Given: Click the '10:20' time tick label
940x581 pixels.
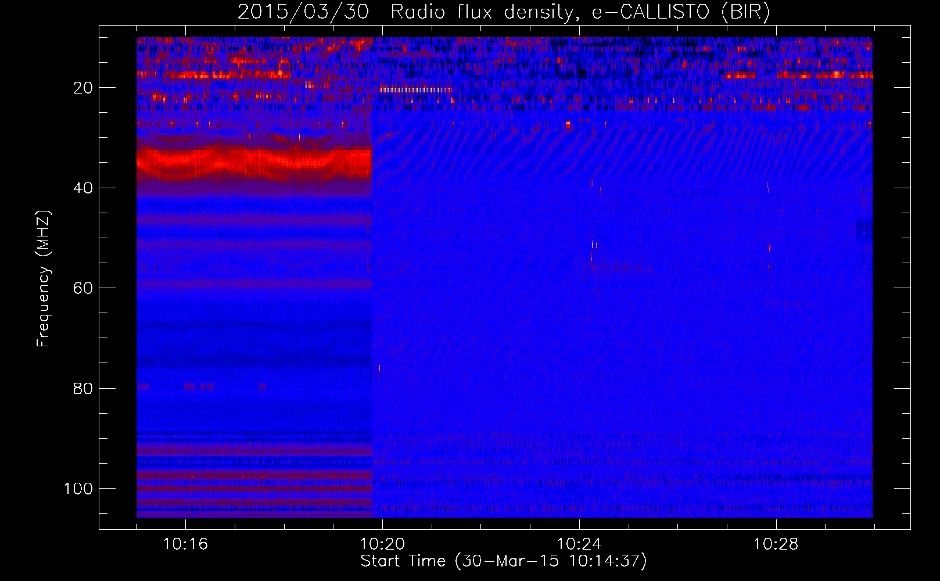Looking at the screenshot, I should pyautogui.click(x=382, y=544).
